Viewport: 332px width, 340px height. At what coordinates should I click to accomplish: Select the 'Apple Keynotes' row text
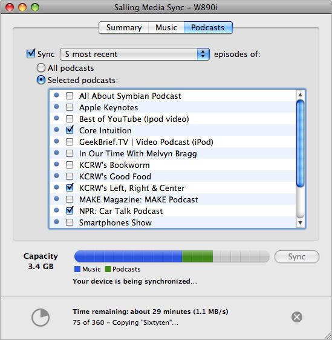click(x=108, y=107)
